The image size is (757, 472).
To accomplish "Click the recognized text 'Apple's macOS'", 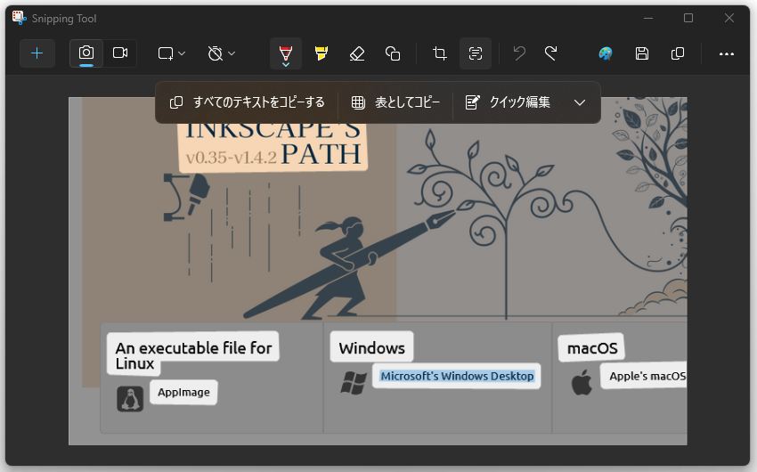I will [647, 376].
